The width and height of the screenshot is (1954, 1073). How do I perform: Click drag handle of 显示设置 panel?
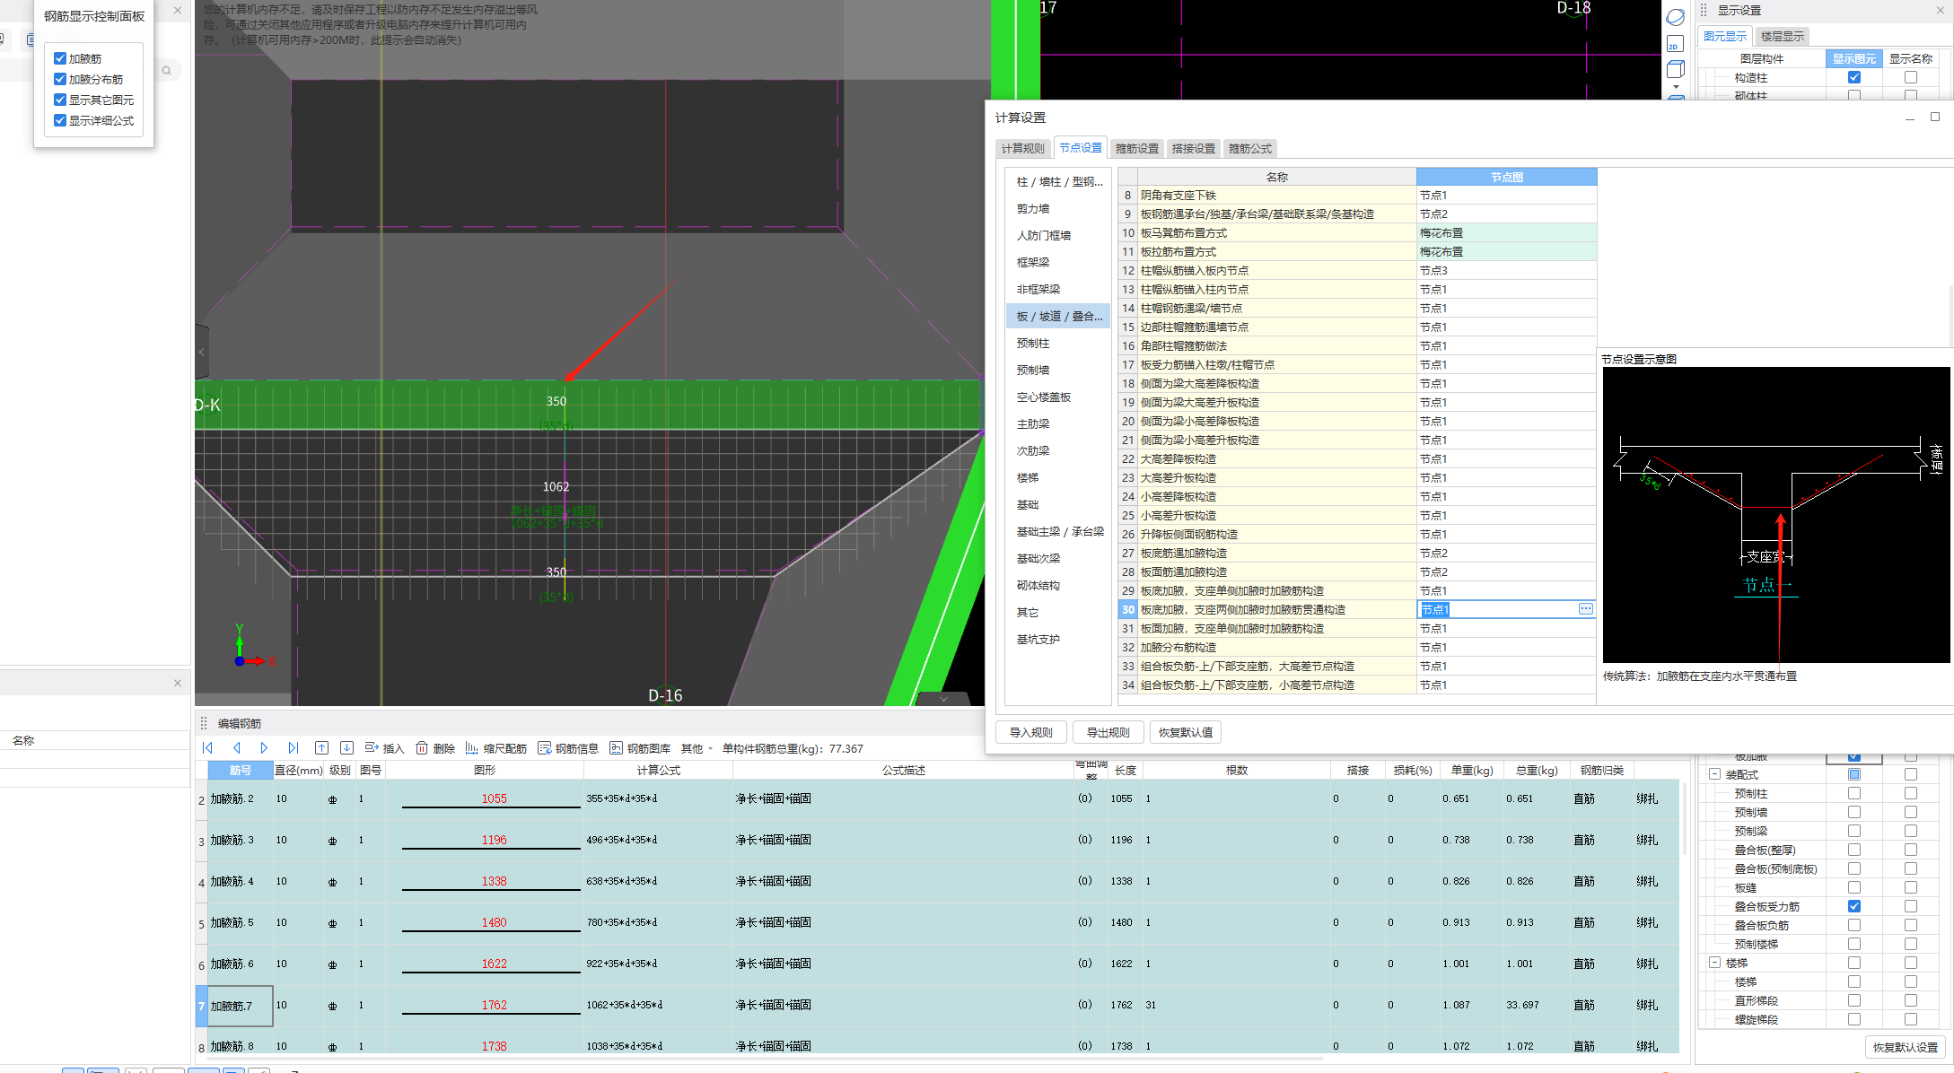coord(1704,11)
